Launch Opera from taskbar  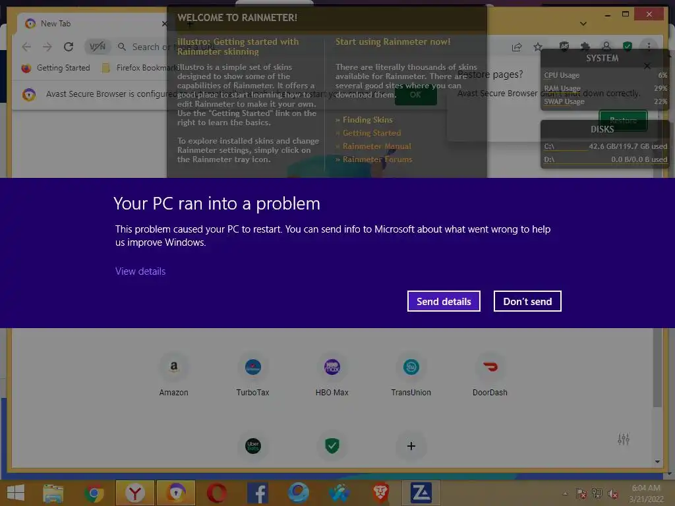(217, 493)
